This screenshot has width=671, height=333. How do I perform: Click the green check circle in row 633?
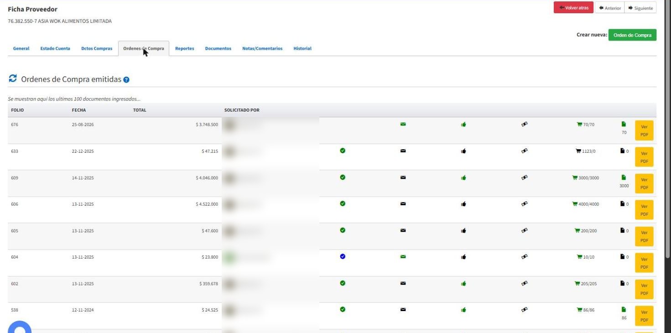click(343, 151)
